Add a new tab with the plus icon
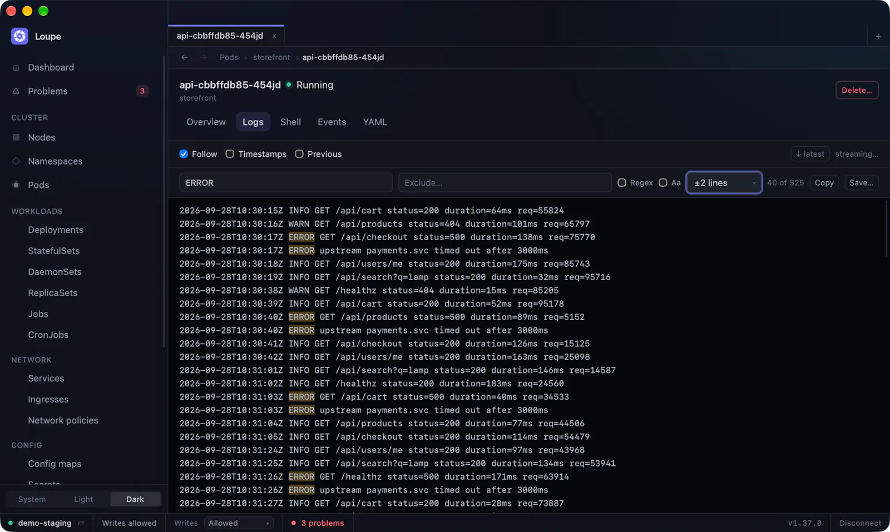Screen dimensions: 890x532 [878, 36]
